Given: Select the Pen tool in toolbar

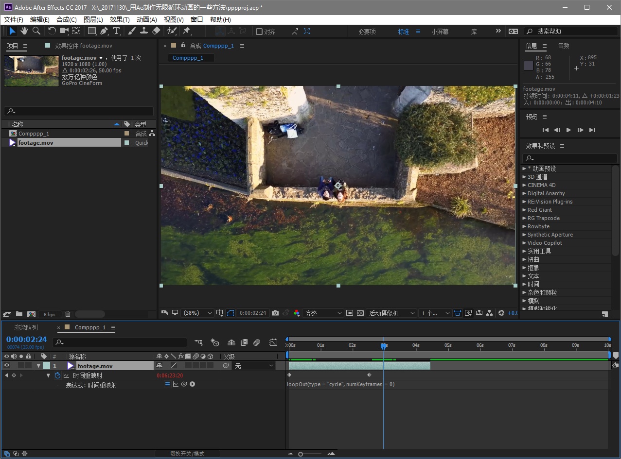Looking at the screenshot, I should [x=104, y=31].
